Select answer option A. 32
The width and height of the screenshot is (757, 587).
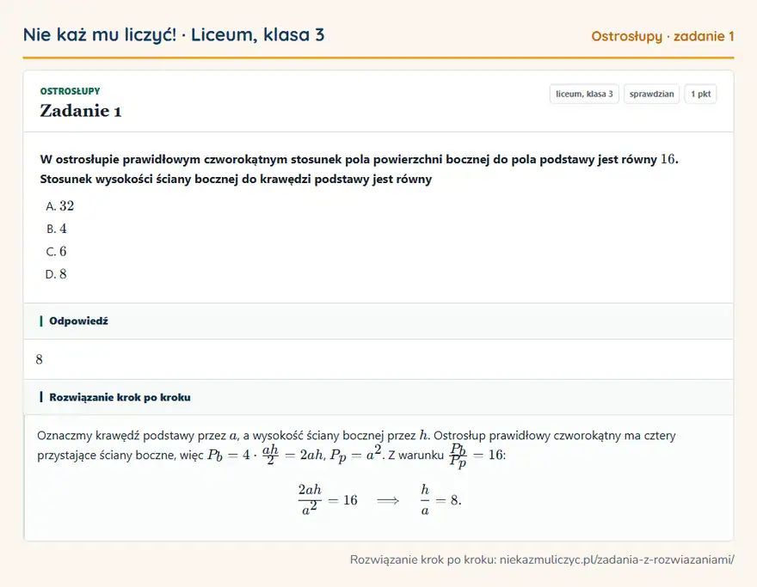[60, 206]
